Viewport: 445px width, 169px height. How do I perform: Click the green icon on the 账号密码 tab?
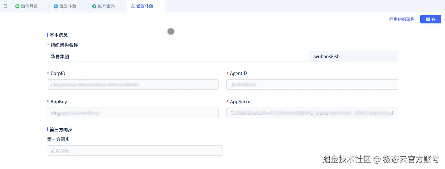94,6
